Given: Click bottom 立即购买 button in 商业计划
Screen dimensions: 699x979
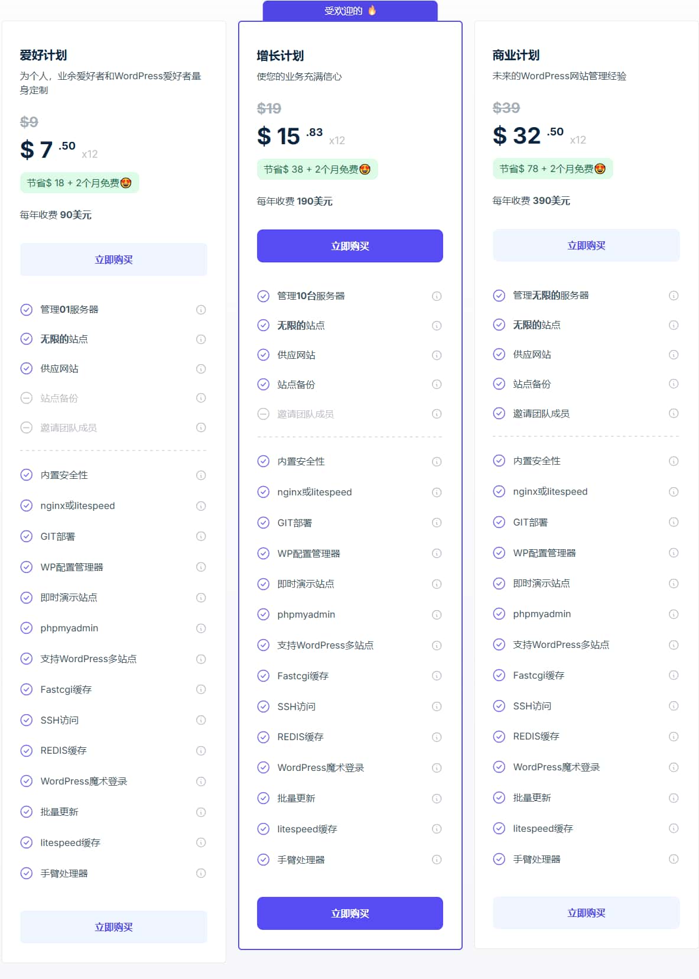Looking at the screenshot, I should [x=586, y=912].
